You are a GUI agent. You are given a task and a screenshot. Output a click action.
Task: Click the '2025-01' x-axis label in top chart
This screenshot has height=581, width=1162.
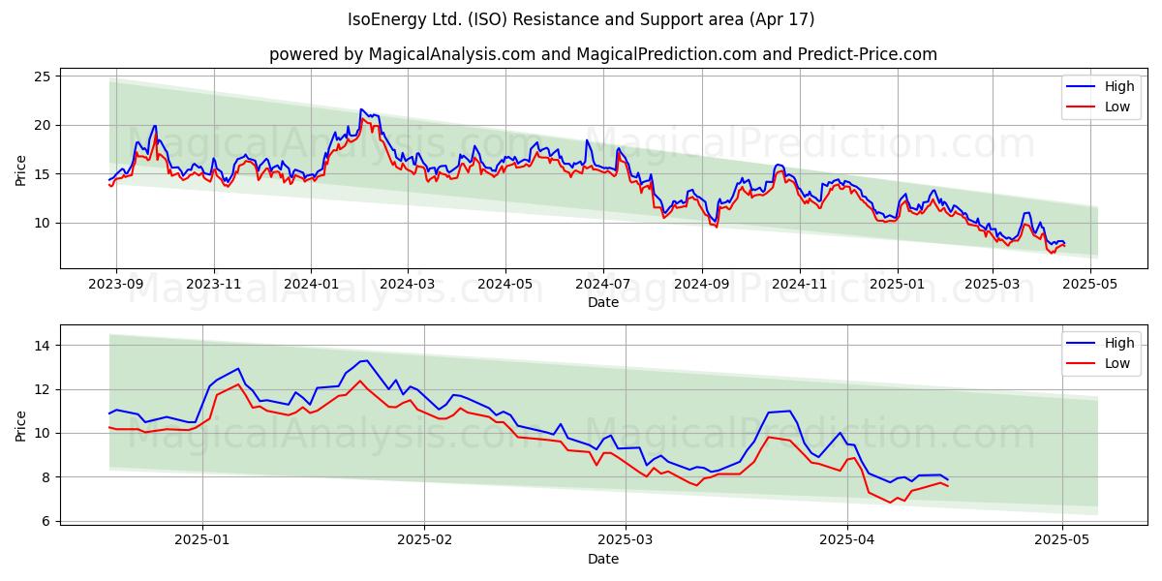(897, 285)
